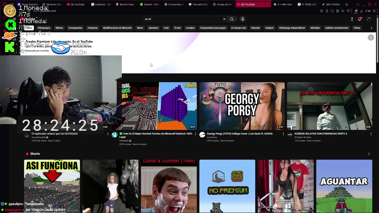Screen dimensions: 379x213
Task: Clear the search box with the X
Action: click(224, 19)
